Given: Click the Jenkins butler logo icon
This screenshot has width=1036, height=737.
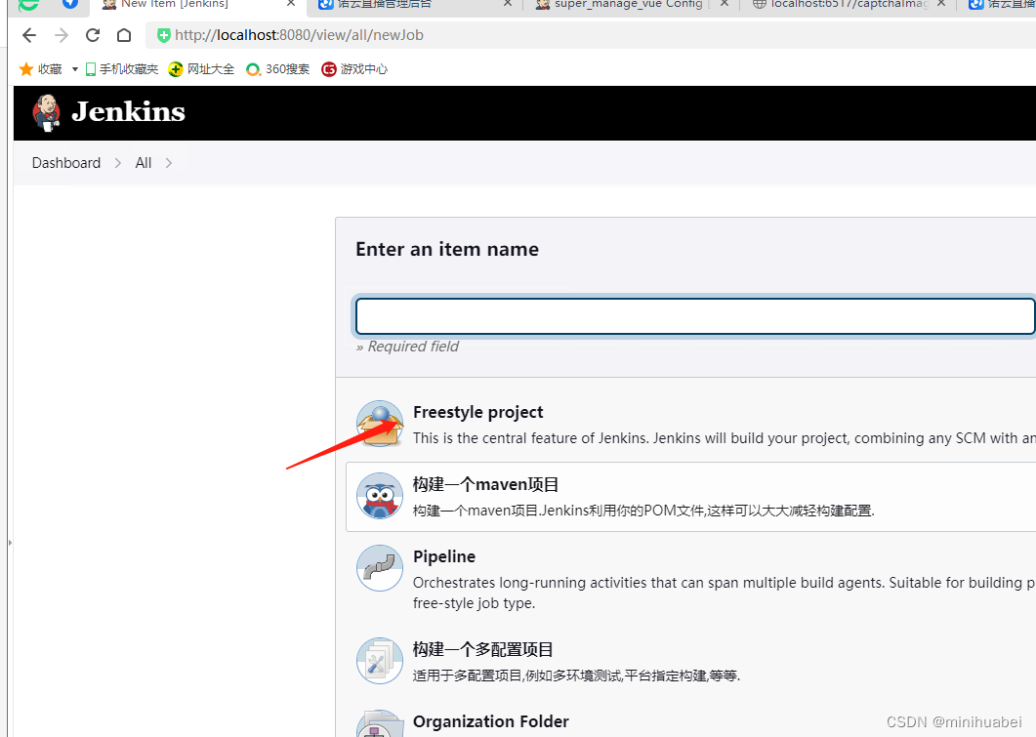Looking at the screenshot, I should coord(46,112).
